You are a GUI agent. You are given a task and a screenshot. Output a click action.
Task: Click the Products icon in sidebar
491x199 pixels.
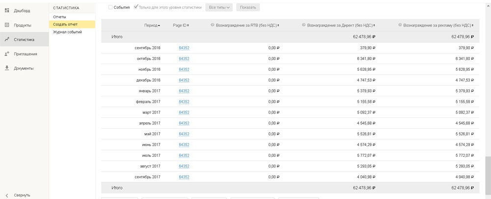[x=7, y=25]
